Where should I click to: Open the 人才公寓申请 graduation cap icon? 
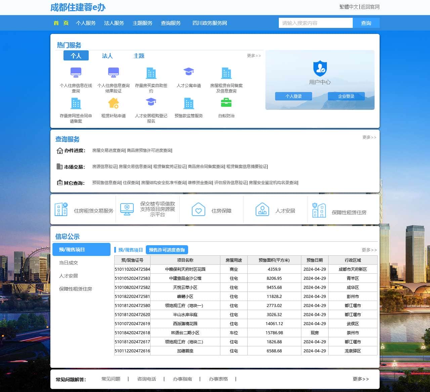tap(188, 72)
